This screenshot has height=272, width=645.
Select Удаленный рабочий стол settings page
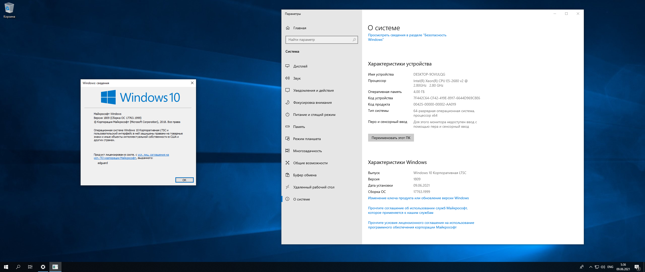pos(321,187)
